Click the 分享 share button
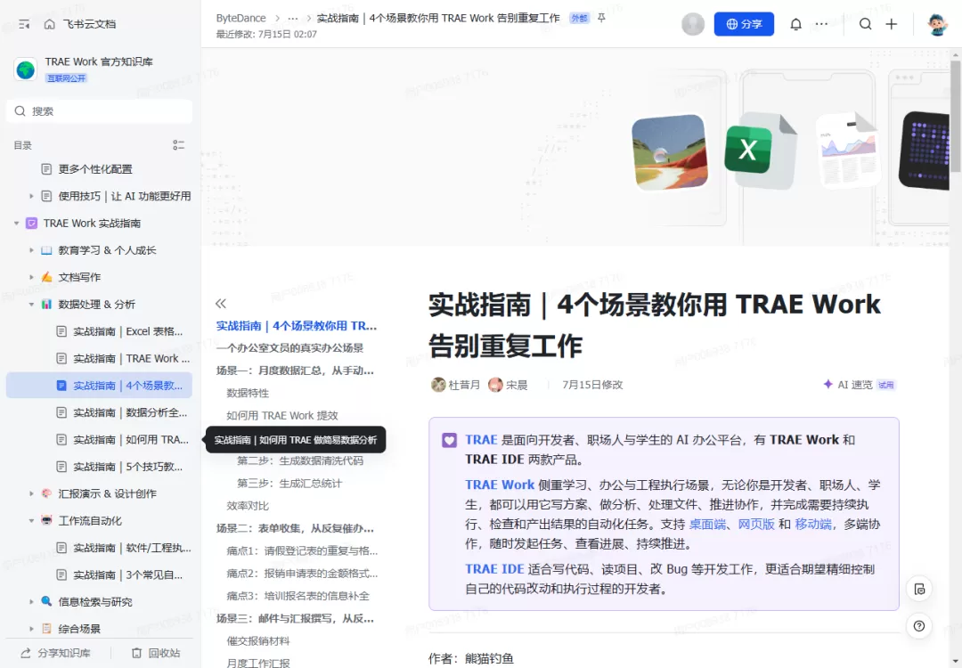The height and width of the screenshot is (668, 962). 744,24
